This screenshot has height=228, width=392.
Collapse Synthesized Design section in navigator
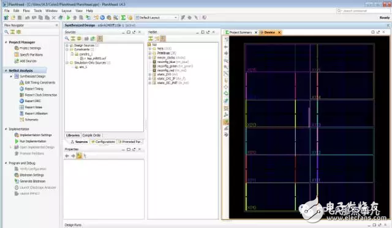(x=11, y=76)
